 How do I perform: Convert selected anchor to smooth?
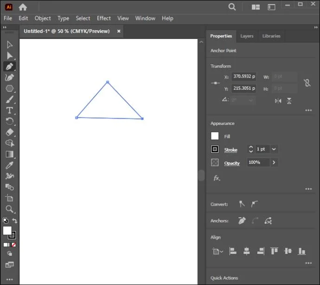254,204
